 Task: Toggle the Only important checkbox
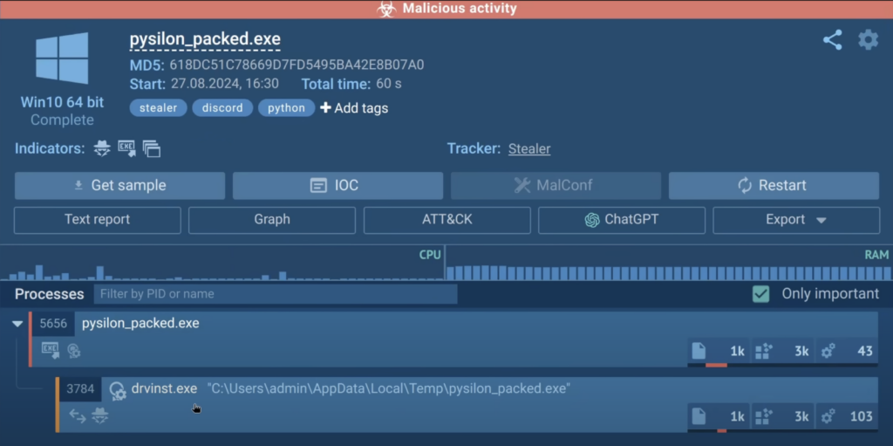click(760, 294)
